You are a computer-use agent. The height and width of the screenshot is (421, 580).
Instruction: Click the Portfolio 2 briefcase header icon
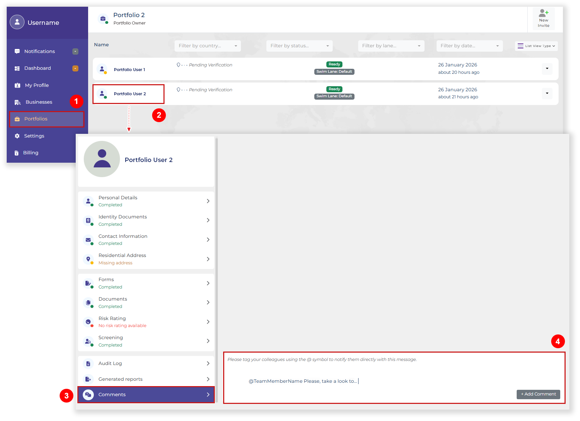click(103, 19)
